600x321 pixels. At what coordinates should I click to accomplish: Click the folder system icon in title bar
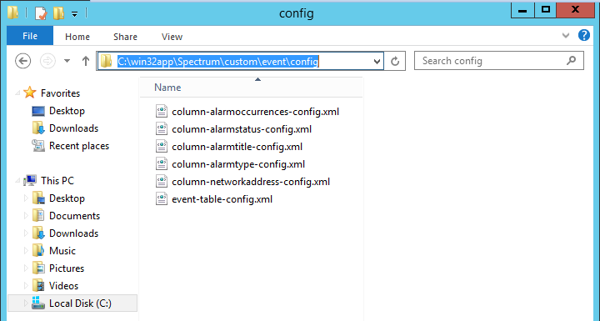click(x=12, y=13)
